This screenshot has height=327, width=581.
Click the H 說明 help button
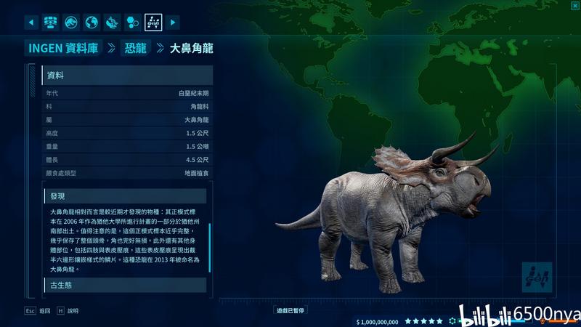tap(68, 311)
